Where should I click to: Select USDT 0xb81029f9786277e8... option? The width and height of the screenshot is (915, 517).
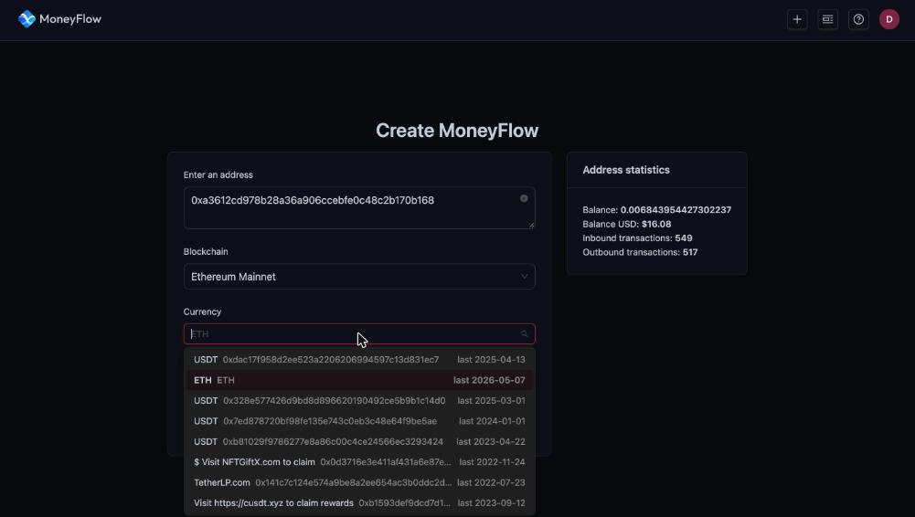pyautogui.click(x=359, y=442)
